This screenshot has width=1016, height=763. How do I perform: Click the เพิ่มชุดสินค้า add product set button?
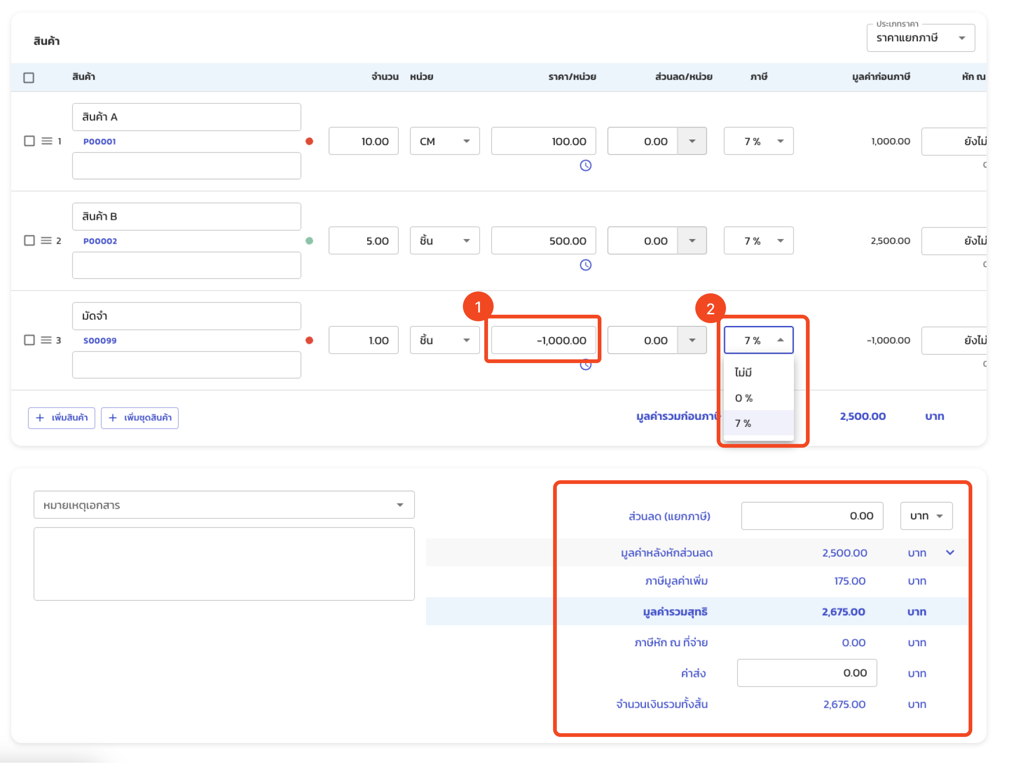point(139,418)
